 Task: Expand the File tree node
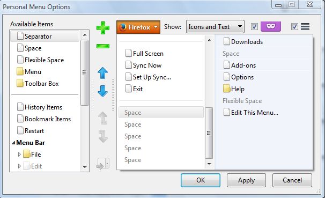(x=19, y=154)
